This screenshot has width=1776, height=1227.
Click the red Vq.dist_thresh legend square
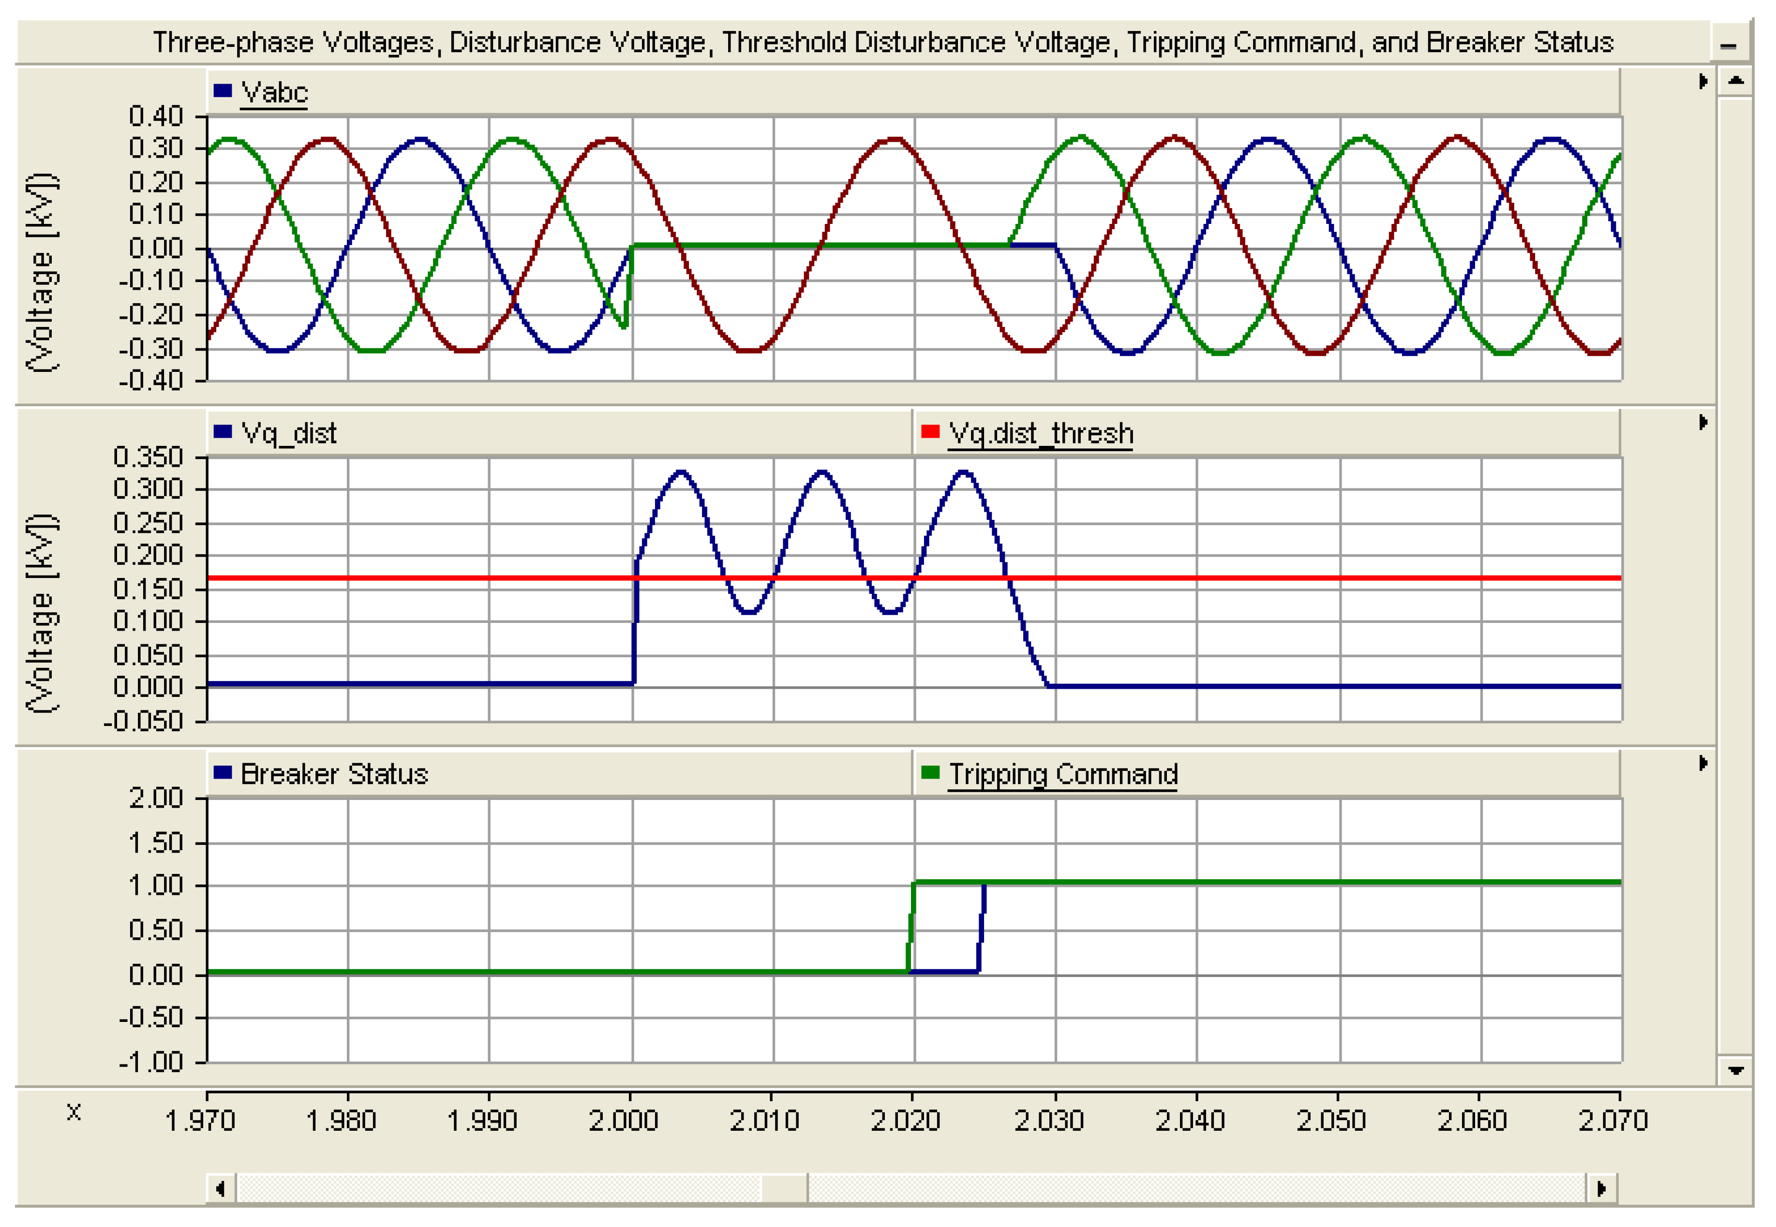[930, 431]
